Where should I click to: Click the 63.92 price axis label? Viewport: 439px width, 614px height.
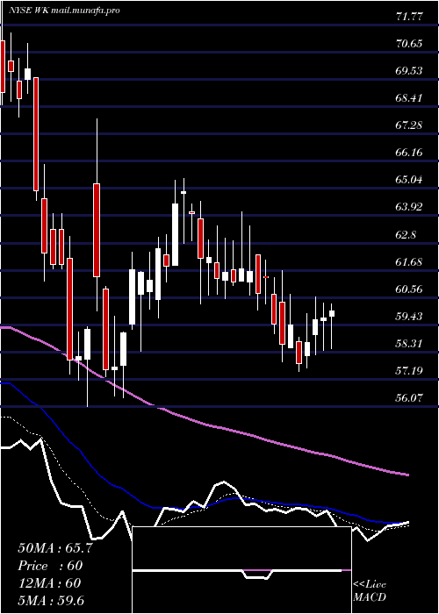(409, 207)
